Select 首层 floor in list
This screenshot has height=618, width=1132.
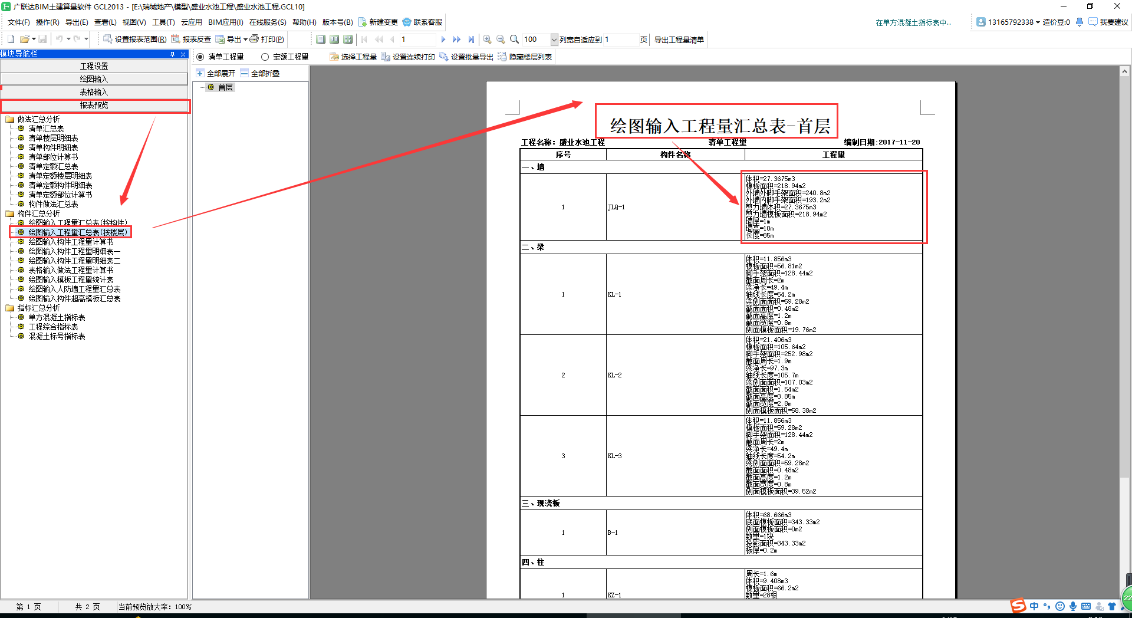tap(225, 87)
